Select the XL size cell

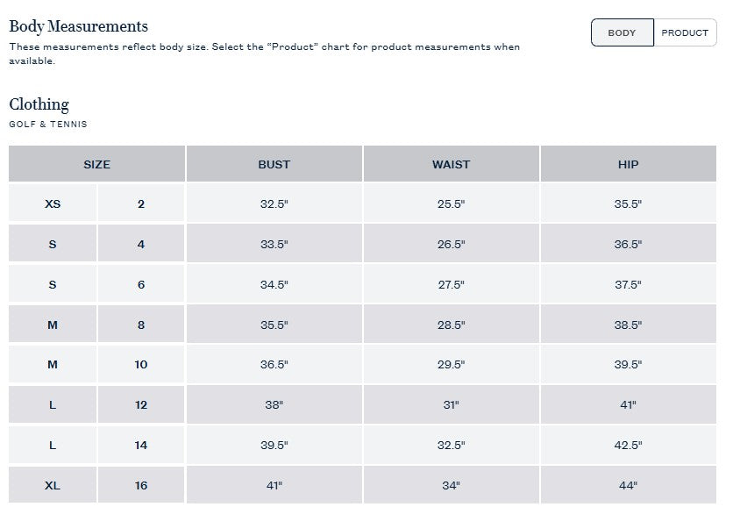(x=53, y=485)
